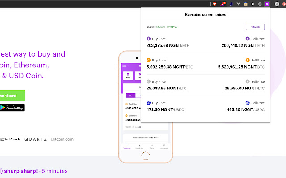The height and width of the screenshot is (178, 286).
Task: Click the Litecoin icon beside LTC Sell Price
Action: click(x=248, y=81)
